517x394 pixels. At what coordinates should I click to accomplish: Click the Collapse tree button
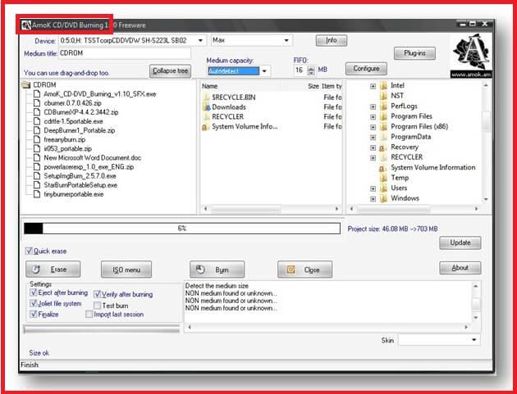point(171,70)
